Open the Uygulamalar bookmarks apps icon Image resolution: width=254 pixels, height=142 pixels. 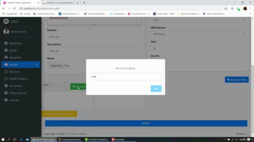tap(4, 14)
